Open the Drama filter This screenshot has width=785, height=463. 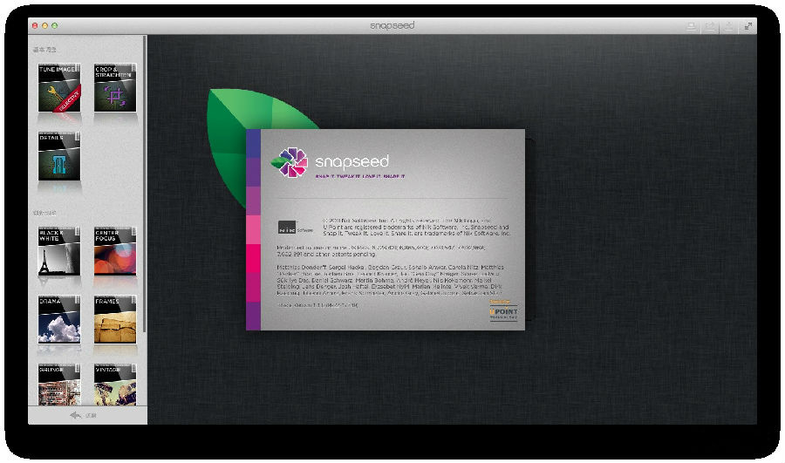tap(60, 321)
